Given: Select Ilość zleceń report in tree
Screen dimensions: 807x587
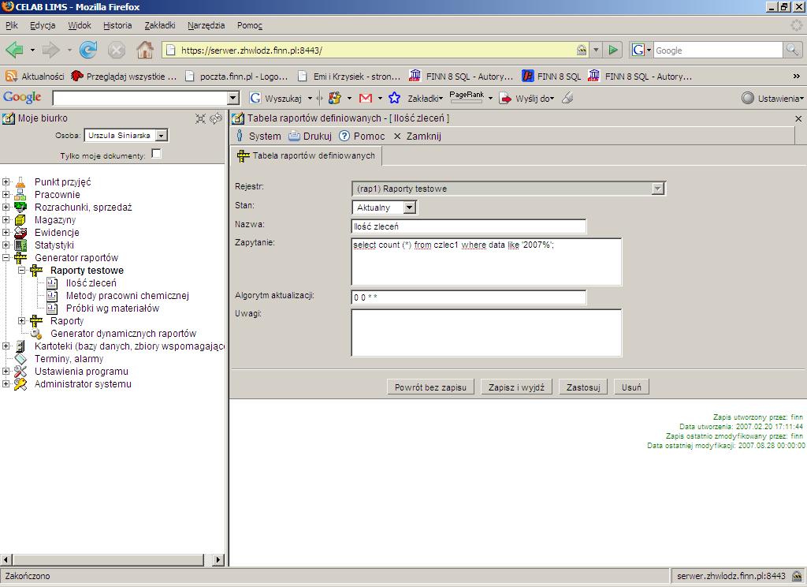Looking at the screenshot, I should point(91,283).
